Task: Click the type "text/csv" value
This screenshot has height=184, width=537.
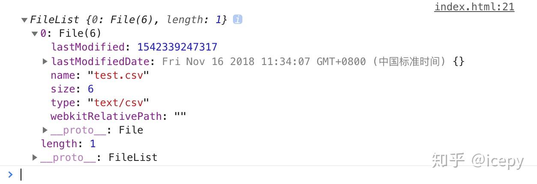Action: (118, 103)
